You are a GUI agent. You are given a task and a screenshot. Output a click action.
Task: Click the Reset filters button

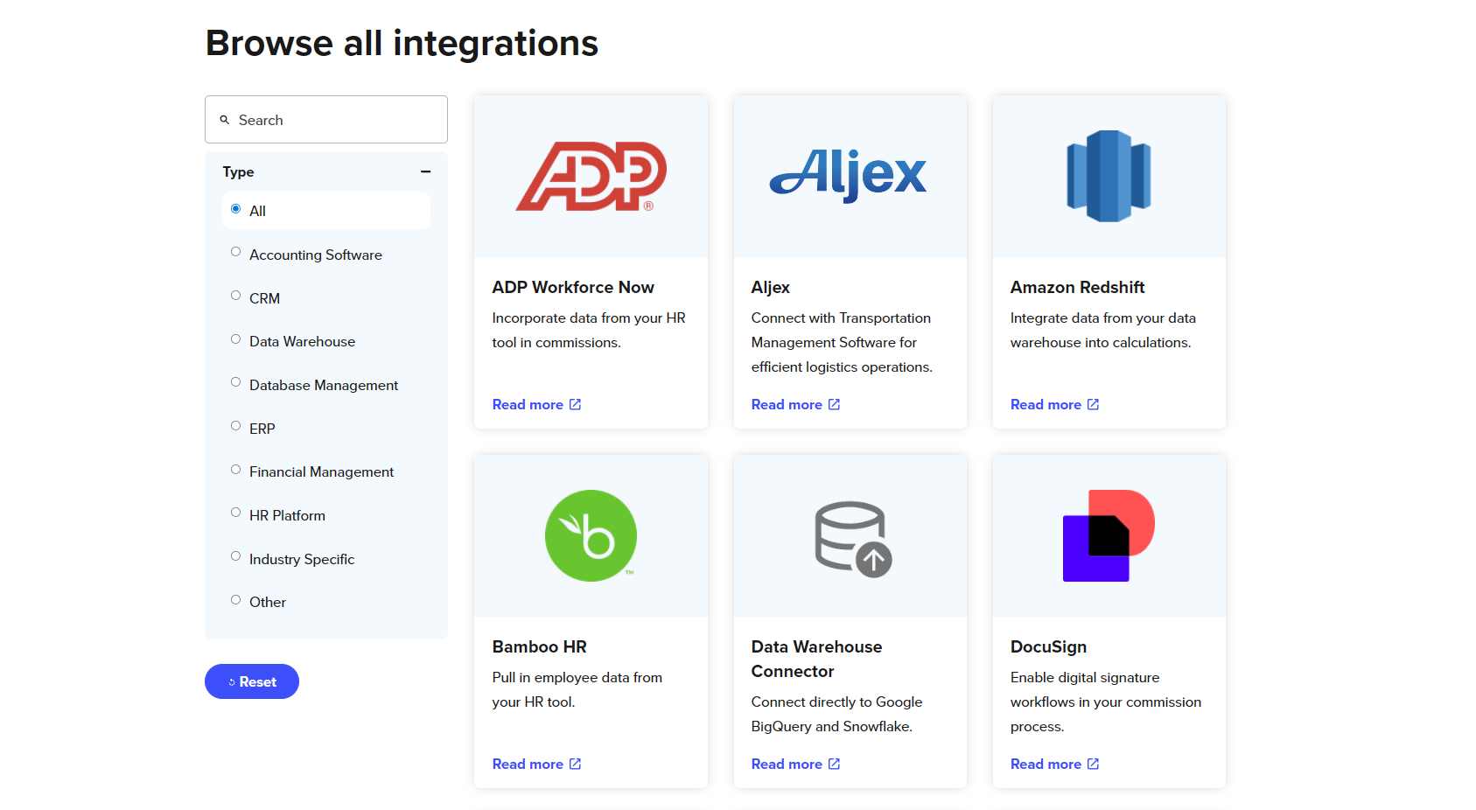252,681
